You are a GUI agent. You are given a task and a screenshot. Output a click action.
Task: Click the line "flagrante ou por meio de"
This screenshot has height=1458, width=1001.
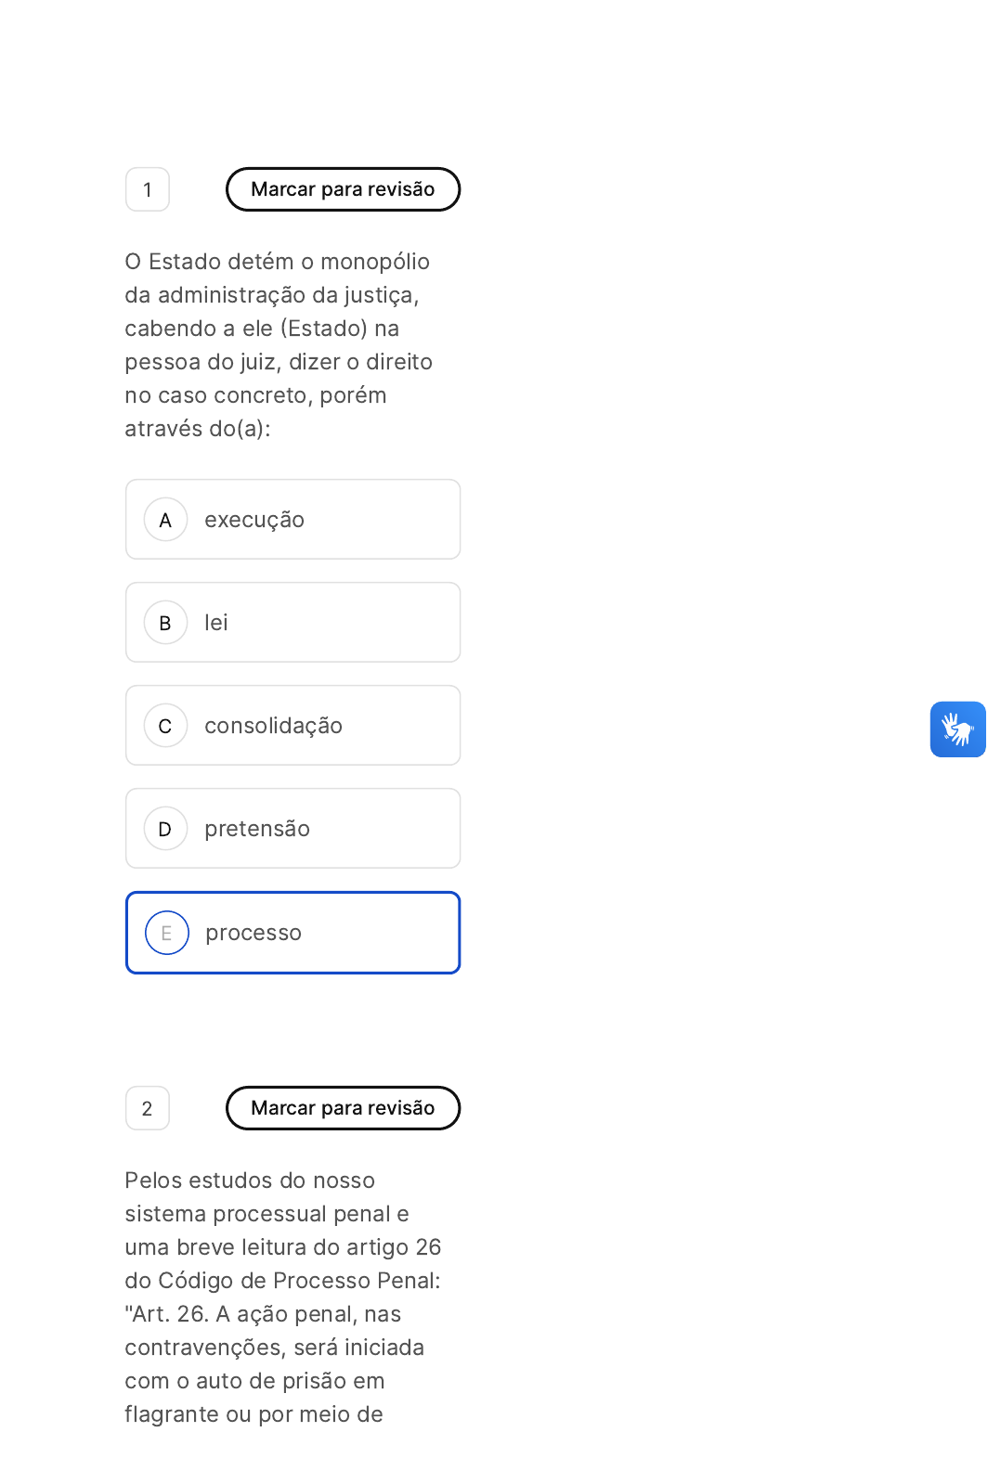tap(253, 1414)
